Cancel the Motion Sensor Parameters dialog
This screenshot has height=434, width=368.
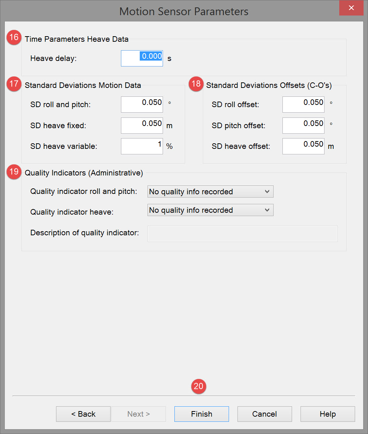(x=264, y=414)
